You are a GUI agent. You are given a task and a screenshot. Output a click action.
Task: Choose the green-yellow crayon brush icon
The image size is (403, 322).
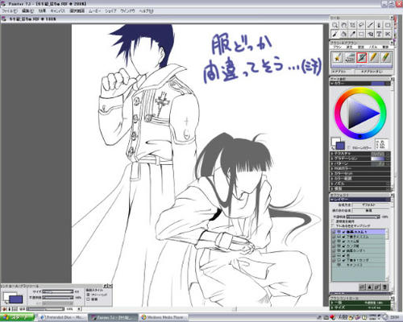tap(385, 57)
